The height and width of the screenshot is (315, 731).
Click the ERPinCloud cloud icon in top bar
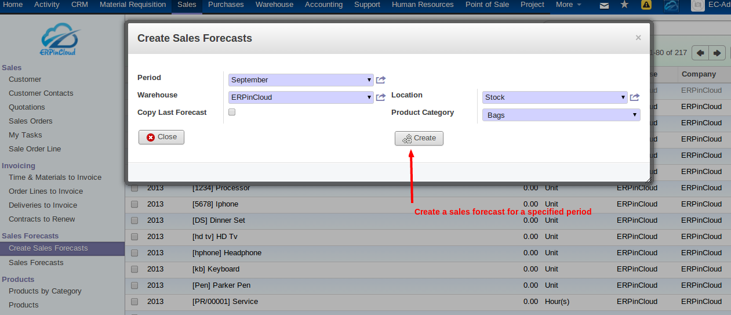pos(671,6)
